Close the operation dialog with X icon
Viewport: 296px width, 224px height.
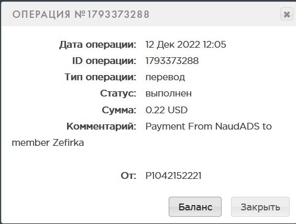287,14
